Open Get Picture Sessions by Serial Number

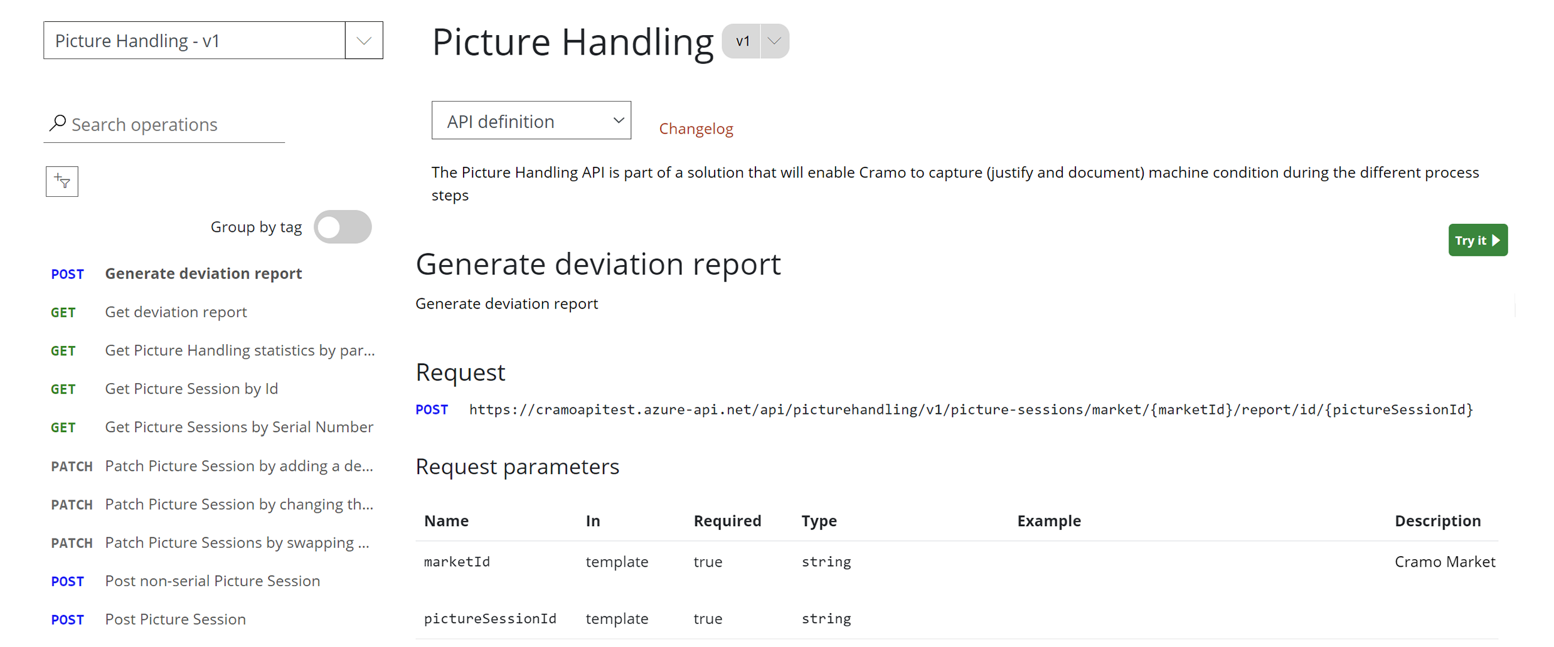click(x=239, y=427)
